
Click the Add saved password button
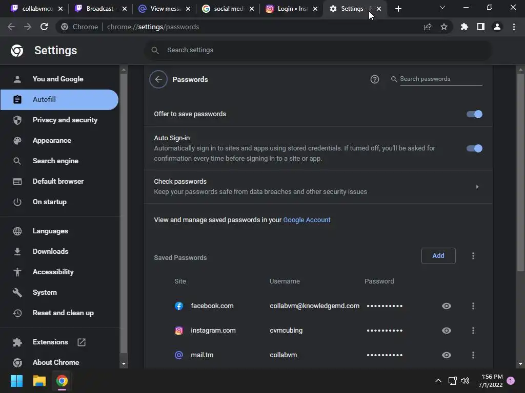tap(438, 256)
